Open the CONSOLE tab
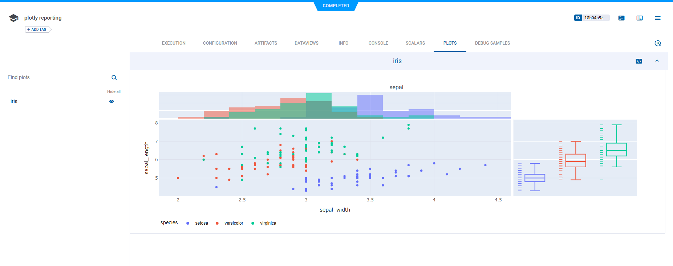 378,43
